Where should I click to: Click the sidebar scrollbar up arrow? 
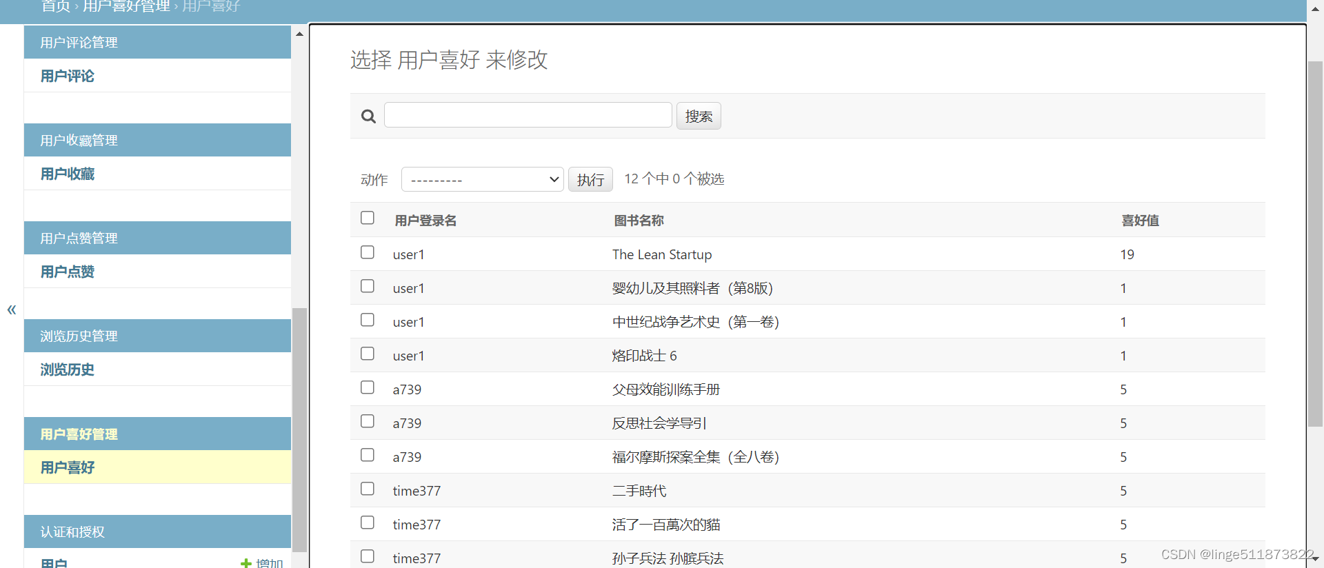[x=299, y=34]
